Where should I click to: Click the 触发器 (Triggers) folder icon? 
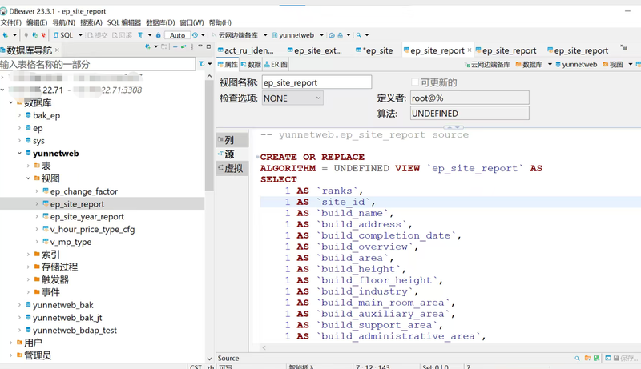click(x=37, y=280)
